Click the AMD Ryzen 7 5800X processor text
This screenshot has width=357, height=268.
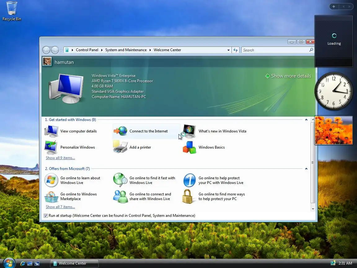(x=122, y=81)
